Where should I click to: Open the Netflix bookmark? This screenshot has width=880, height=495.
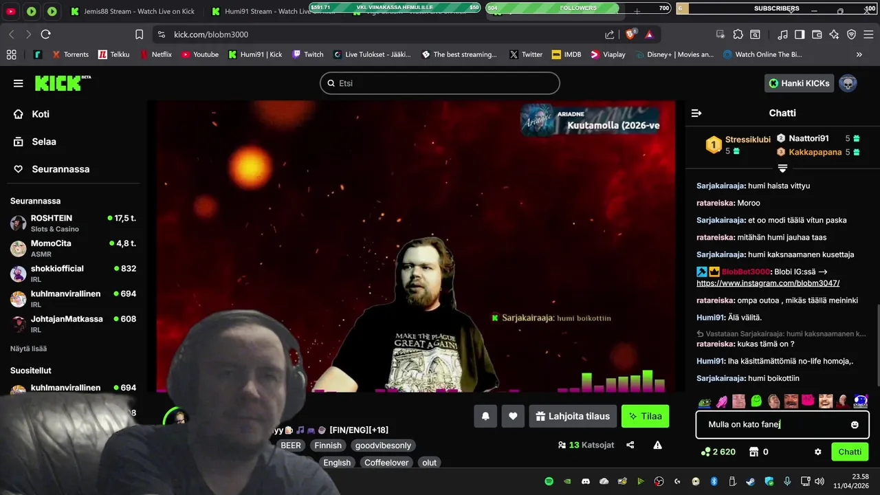pos(156,54)
